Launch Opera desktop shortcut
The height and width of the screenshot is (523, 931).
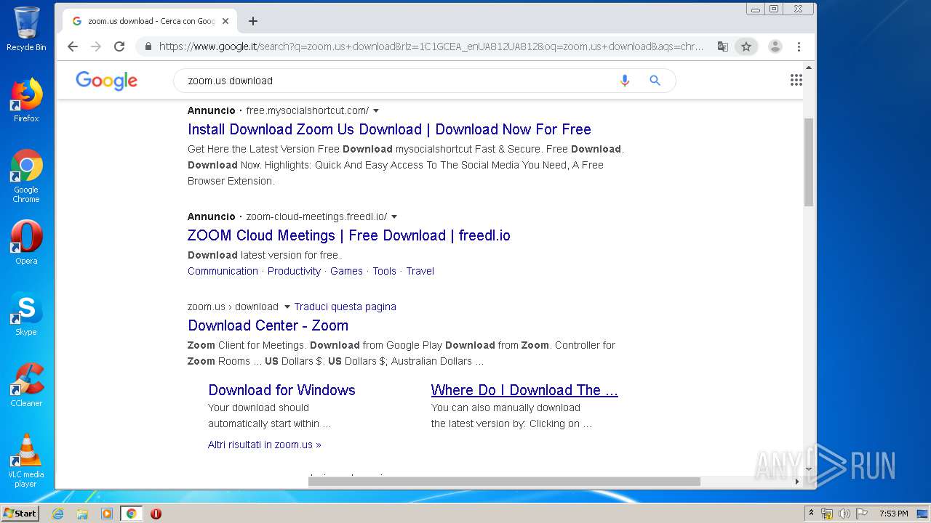pos(26,243)
